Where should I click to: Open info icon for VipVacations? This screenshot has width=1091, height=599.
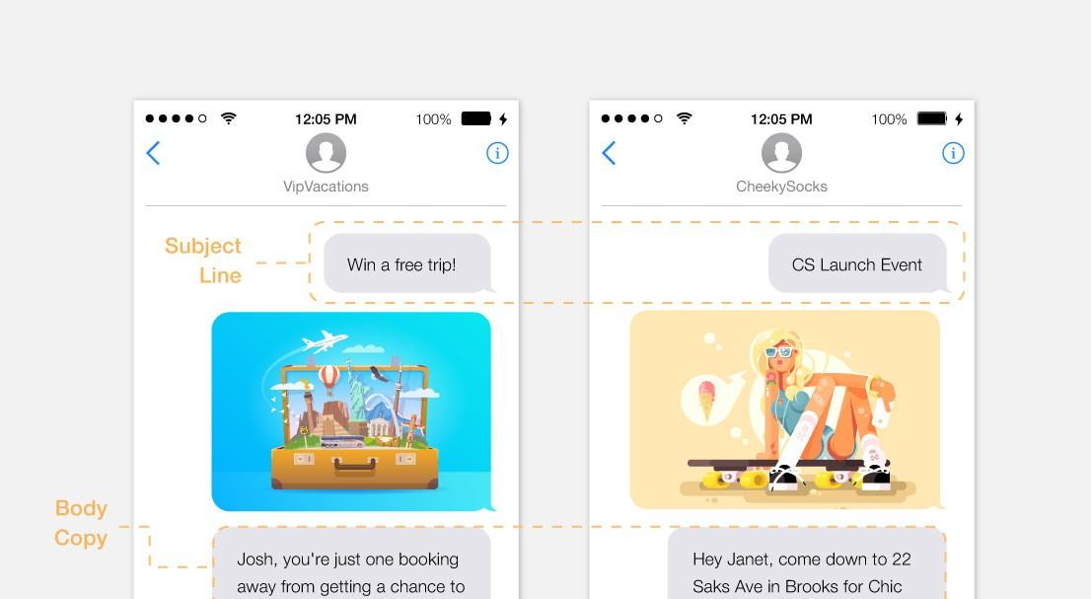coord(497,153)
